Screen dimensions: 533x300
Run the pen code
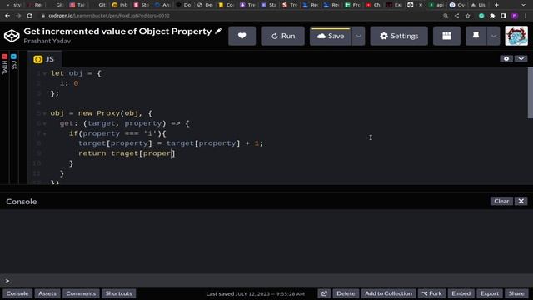[x=283, y=36]
